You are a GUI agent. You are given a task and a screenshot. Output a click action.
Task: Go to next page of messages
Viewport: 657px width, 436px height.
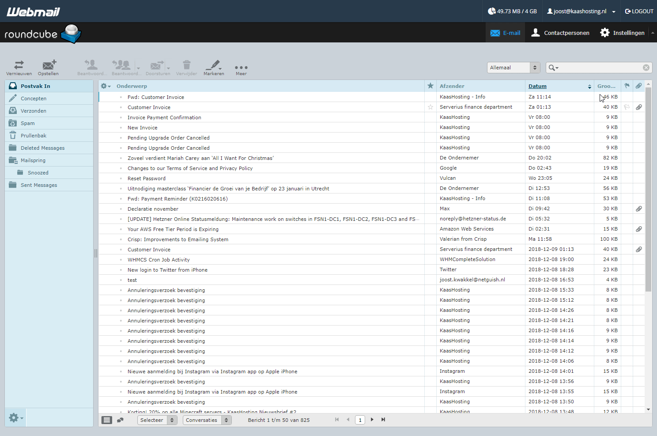pyautogui.click(x=372, y=420)
